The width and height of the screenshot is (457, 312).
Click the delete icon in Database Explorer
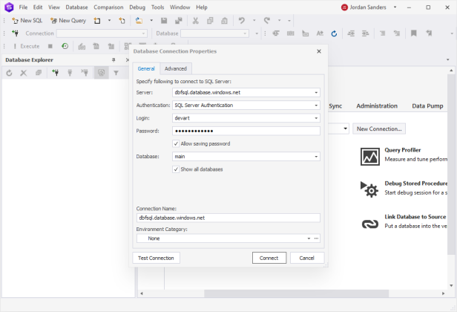24,73
